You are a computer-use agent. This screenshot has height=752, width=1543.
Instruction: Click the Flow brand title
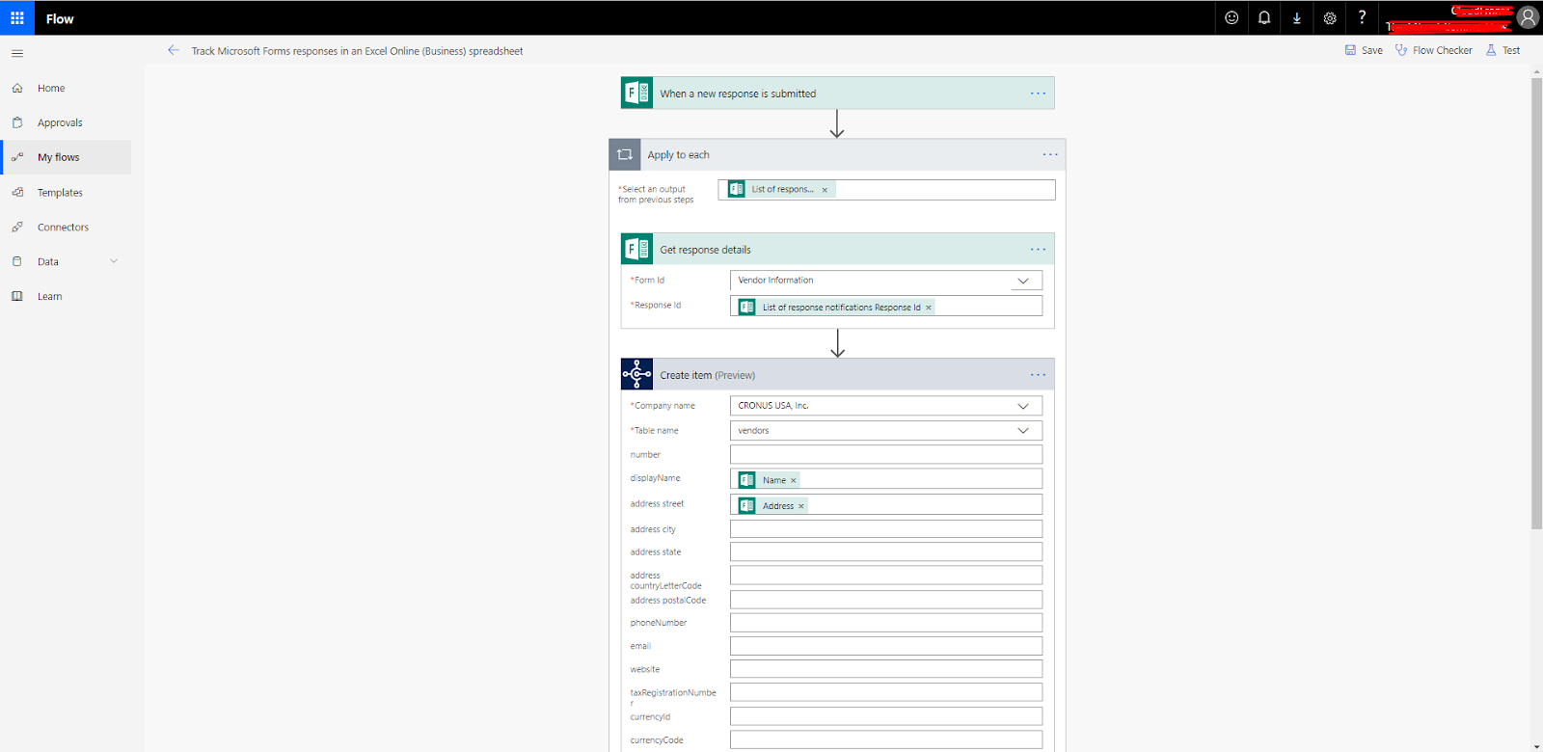pos(60,18)
